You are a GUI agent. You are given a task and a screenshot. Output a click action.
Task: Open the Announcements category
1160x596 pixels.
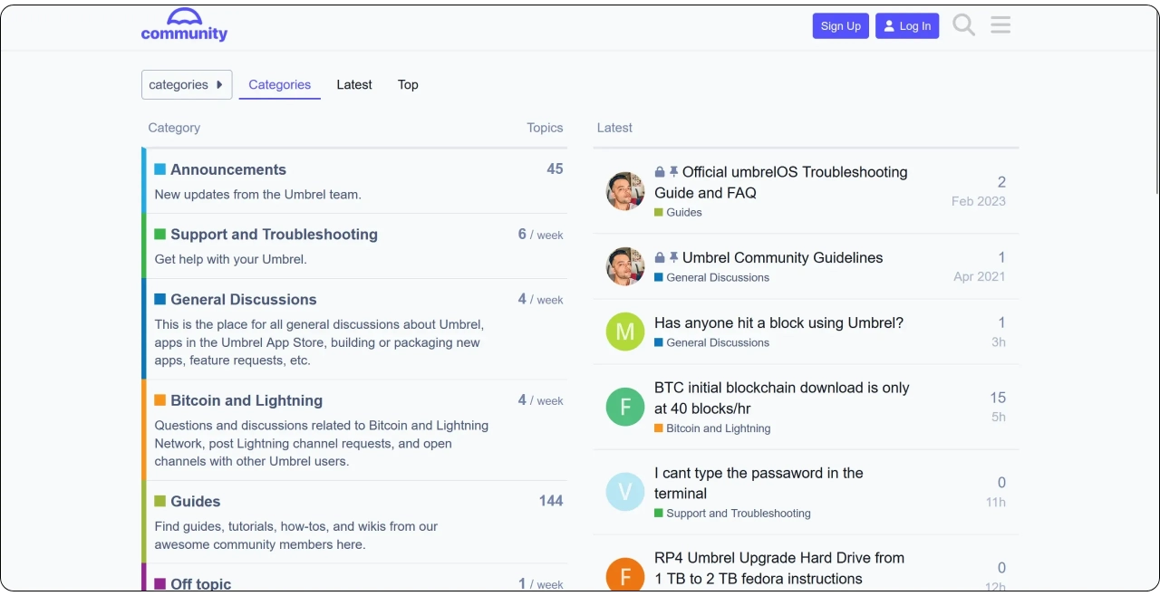click(x=227, y=169)
